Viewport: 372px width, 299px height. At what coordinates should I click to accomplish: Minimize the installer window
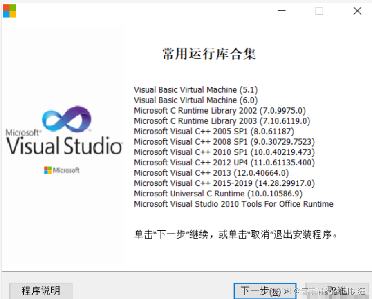(x=282, y=11)
